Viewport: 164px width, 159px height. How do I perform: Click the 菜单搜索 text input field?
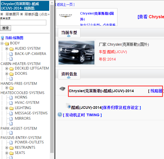point(23,22)
